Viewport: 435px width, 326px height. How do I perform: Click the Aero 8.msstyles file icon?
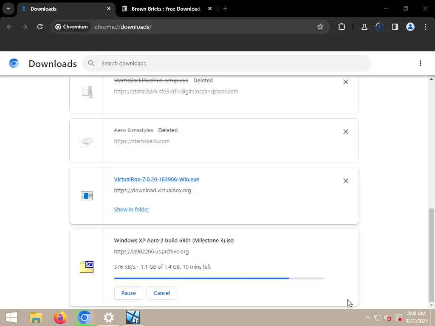(87, 142)
